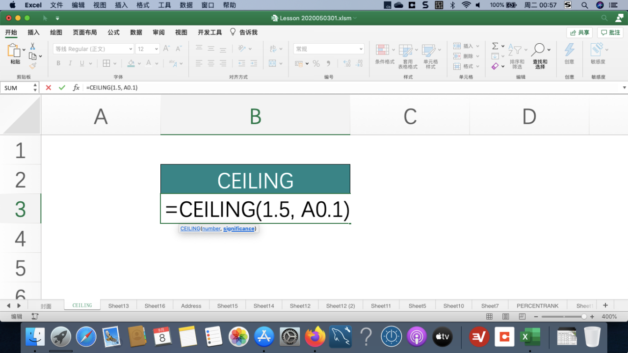Apply the fill color paint bucket
628x353 pixels.
pos(131,63)
